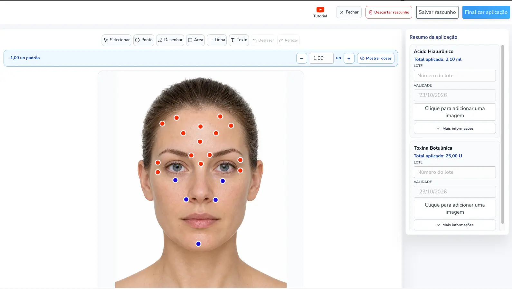This screenshot has width=512, height=289.
Task: Select the red point on the nose bridge
Action: pyautogui.click(x=201, y=164)
